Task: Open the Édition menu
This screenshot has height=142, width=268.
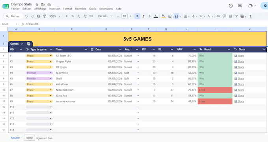Action: tap(27, 9)
